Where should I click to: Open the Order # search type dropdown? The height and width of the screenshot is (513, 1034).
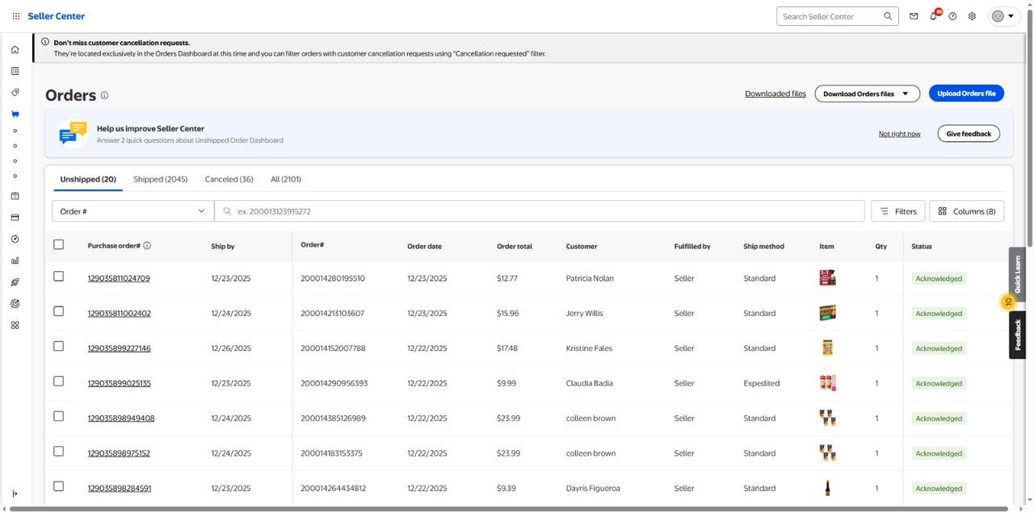pyautogui.click(x=132, y=211)
